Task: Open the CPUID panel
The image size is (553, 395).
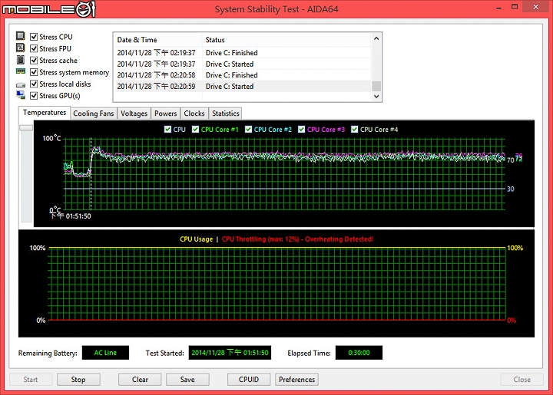Action: [x=249, y=380]
